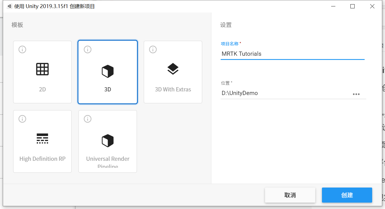Open the info tooltip on High Definition RP
Image resolution: width=385 pixels, height=209 pixels.
click(x=22, y=119)
